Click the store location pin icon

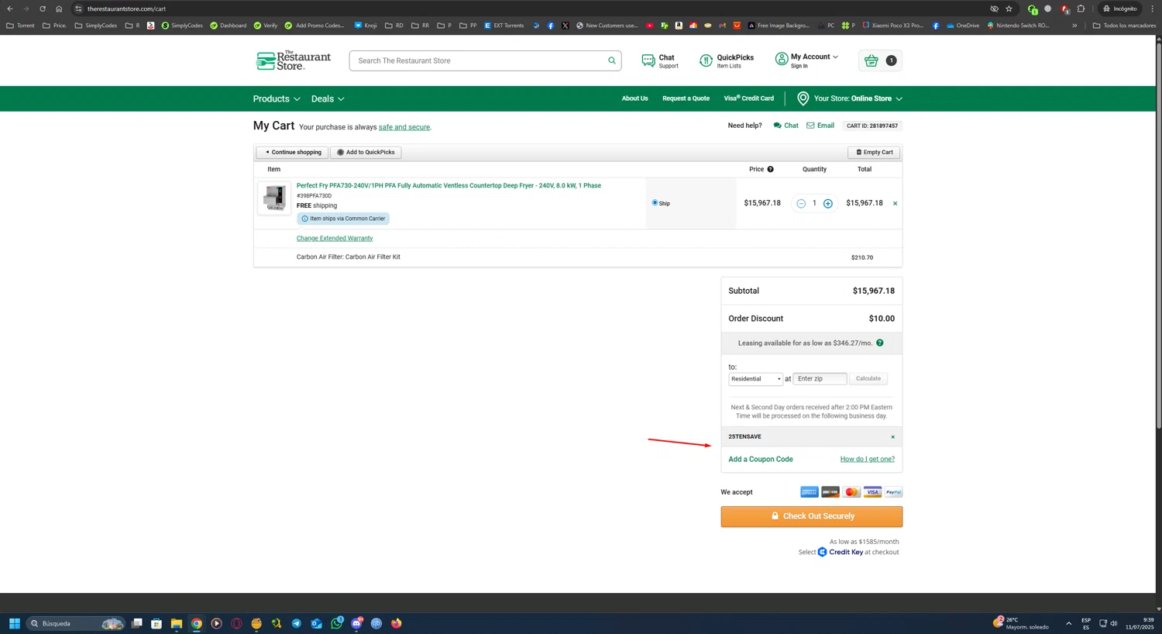click(x=803, y=98)
